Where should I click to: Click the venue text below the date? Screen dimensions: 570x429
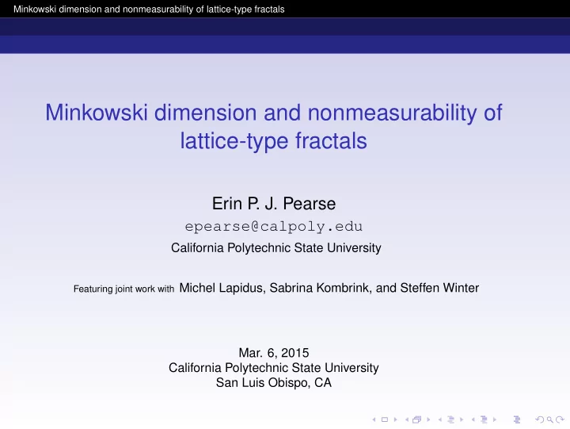click(x=274, y=368)
